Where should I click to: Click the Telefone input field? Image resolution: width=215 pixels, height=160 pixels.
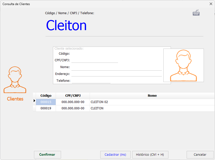pyautogui.click(x=91, y=81)
